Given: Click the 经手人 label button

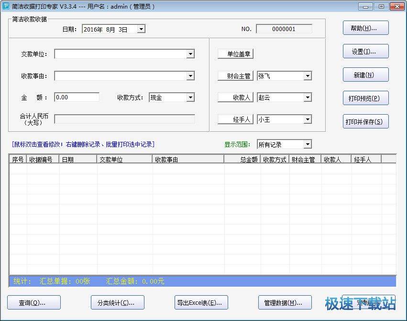Looking at the screenshot, I should (235, 119).
